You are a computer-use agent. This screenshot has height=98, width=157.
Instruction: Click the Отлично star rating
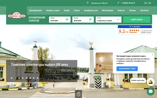(x=134, y=31)
